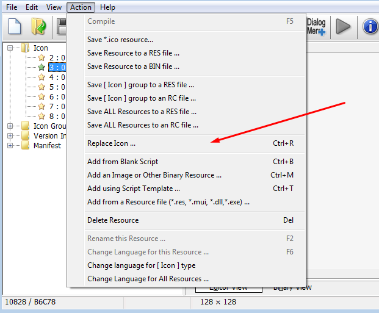Collapse the Icon tree folder
This screenshot has width=379, height=313.
click(10, 48)
